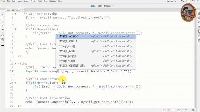The image size is (200, 112).
Task: Collapse code block at line 15
Action: pos(15,63)
